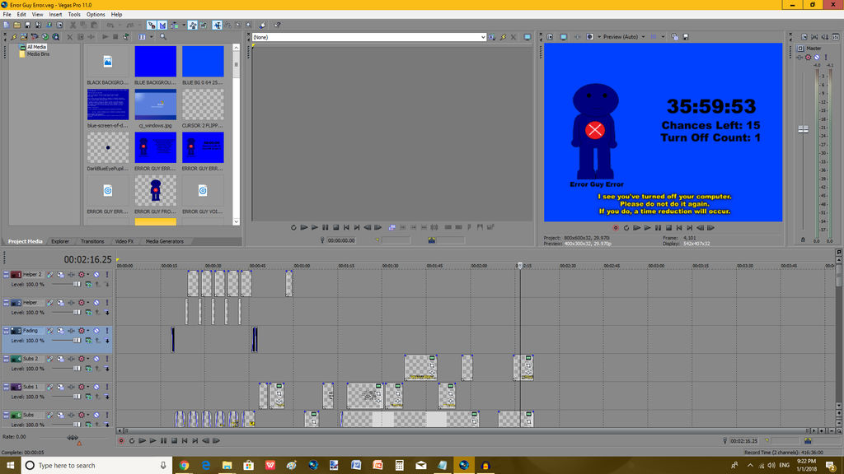Solo the Helper track
This screenshot has height=474, width=844.
[x=106, y=303]
